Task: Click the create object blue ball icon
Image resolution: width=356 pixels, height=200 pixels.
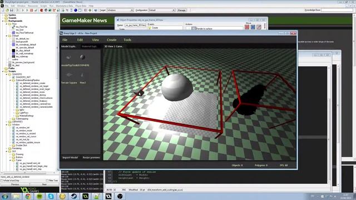Action: tap(76, 10)
